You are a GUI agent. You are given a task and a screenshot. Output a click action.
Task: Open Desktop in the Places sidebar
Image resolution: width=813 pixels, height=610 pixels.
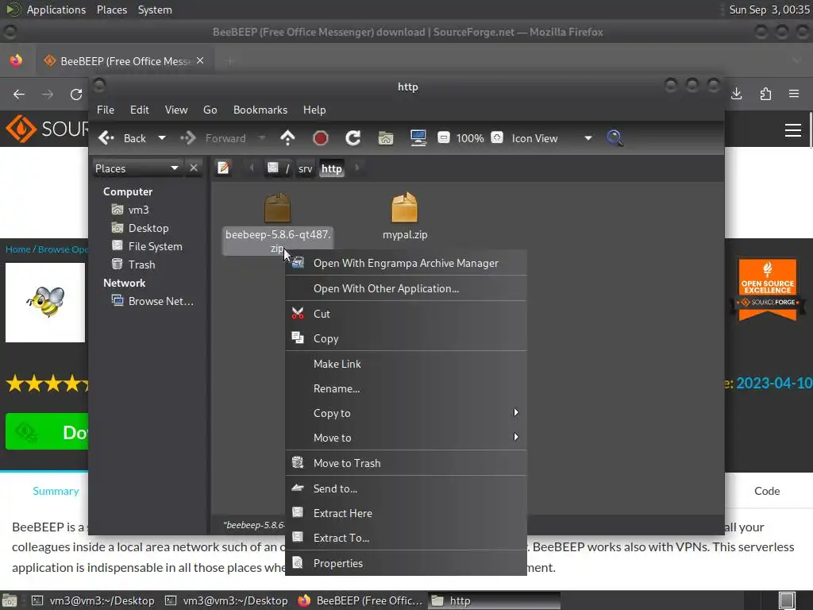pos(140,228)
